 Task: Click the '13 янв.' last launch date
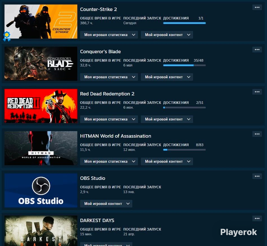129,192
